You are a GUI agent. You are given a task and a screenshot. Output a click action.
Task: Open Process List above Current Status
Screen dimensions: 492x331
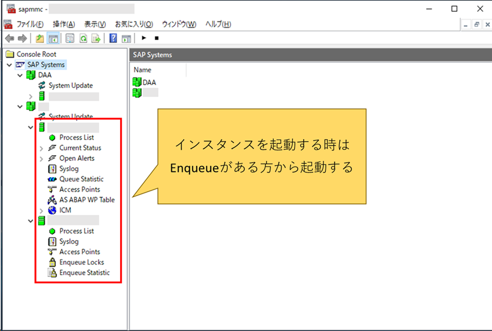(x=77, y=138)
